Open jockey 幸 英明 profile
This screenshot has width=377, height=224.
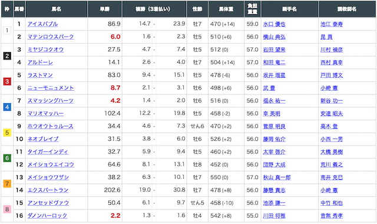272,113
